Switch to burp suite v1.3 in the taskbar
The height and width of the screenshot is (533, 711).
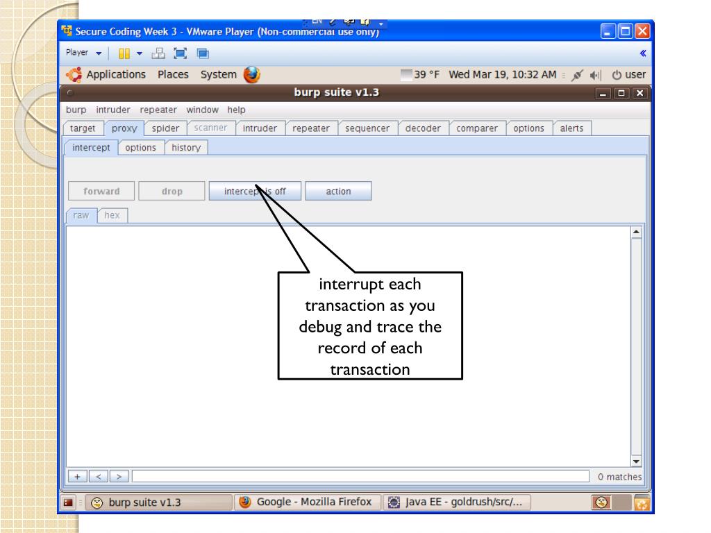tap(159, 502)
